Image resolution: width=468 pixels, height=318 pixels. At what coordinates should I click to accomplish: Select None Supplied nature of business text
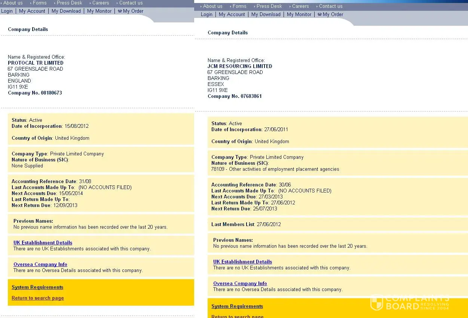click(27, 166)
